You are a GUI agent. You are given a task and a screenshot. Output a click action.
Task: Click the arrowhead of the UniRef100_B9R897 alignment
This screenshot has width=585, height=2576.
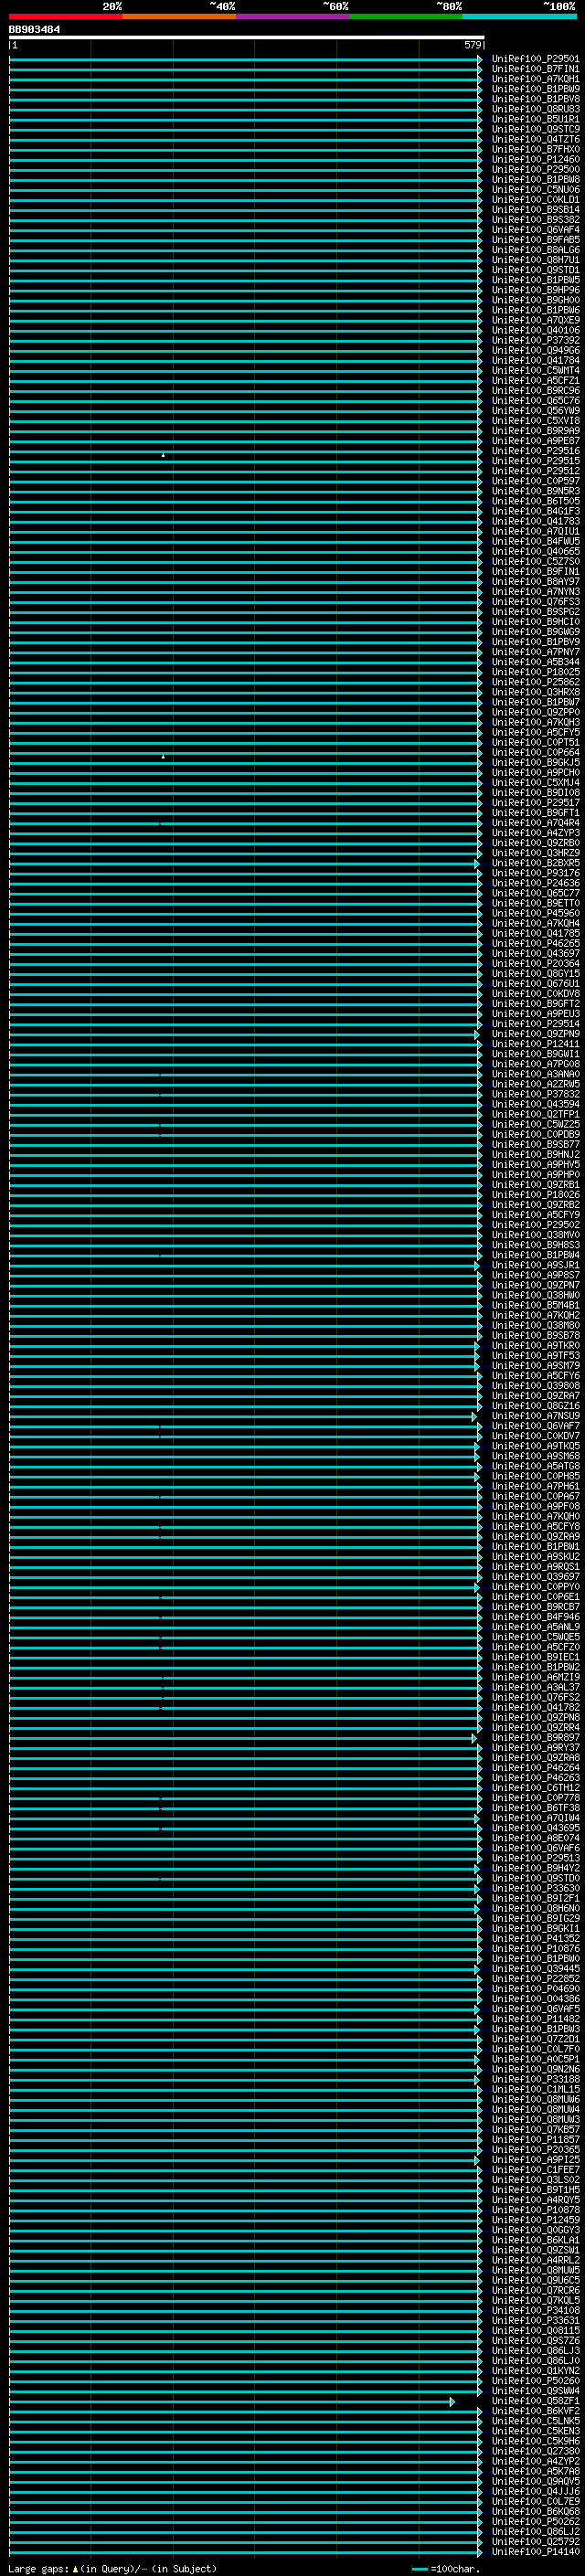(474, 1738)
